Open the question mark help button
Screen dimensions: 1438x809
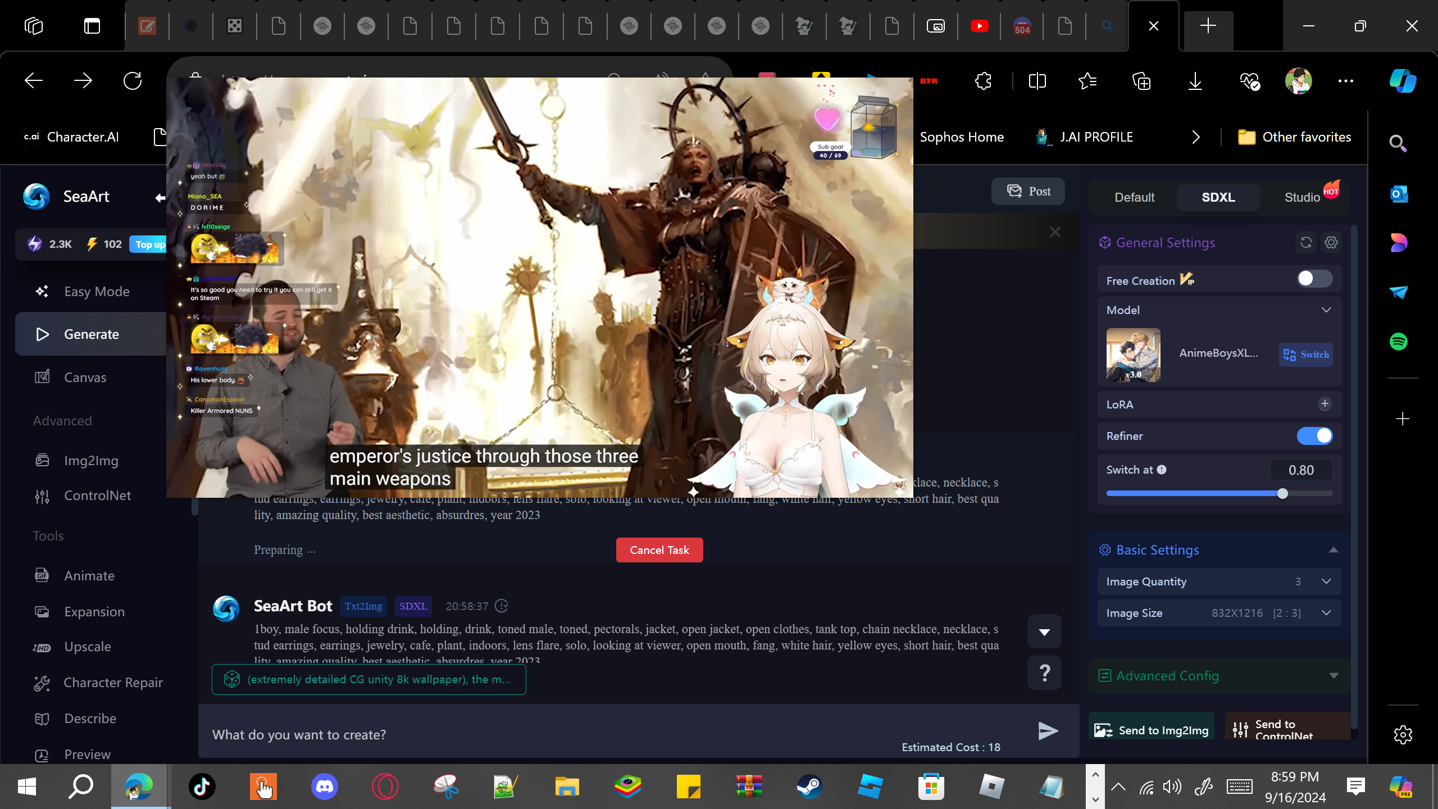[x=1044, y=672]
